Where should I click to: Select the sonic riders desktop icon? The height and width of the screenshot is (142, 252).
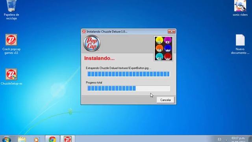[x=240, y=8]
